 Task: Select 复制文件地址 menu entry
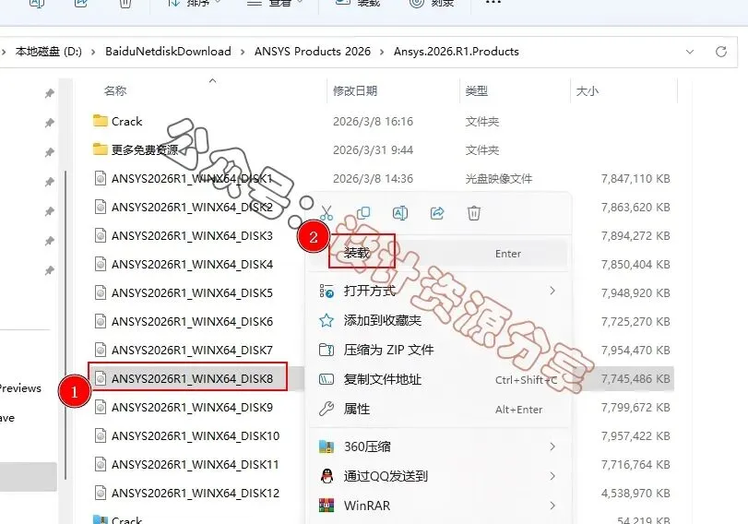(x=438, y=379)
